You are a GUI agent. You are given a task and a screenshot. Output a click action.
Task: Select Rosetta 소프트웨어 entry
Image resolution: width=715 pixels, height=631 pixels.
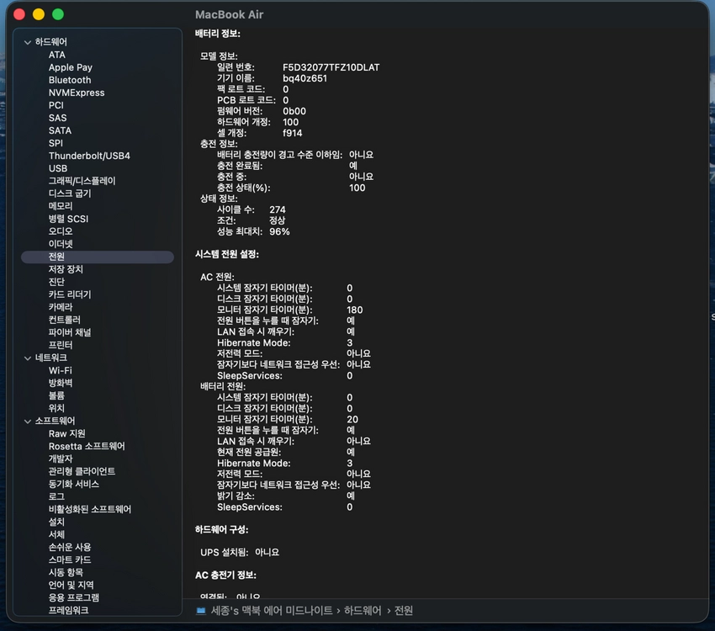click(87, 447)
